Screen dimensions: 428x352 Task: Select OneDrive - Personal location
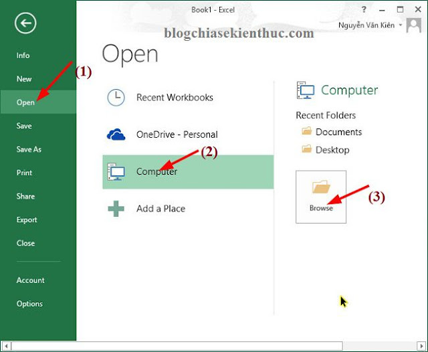tap(188, 135)
